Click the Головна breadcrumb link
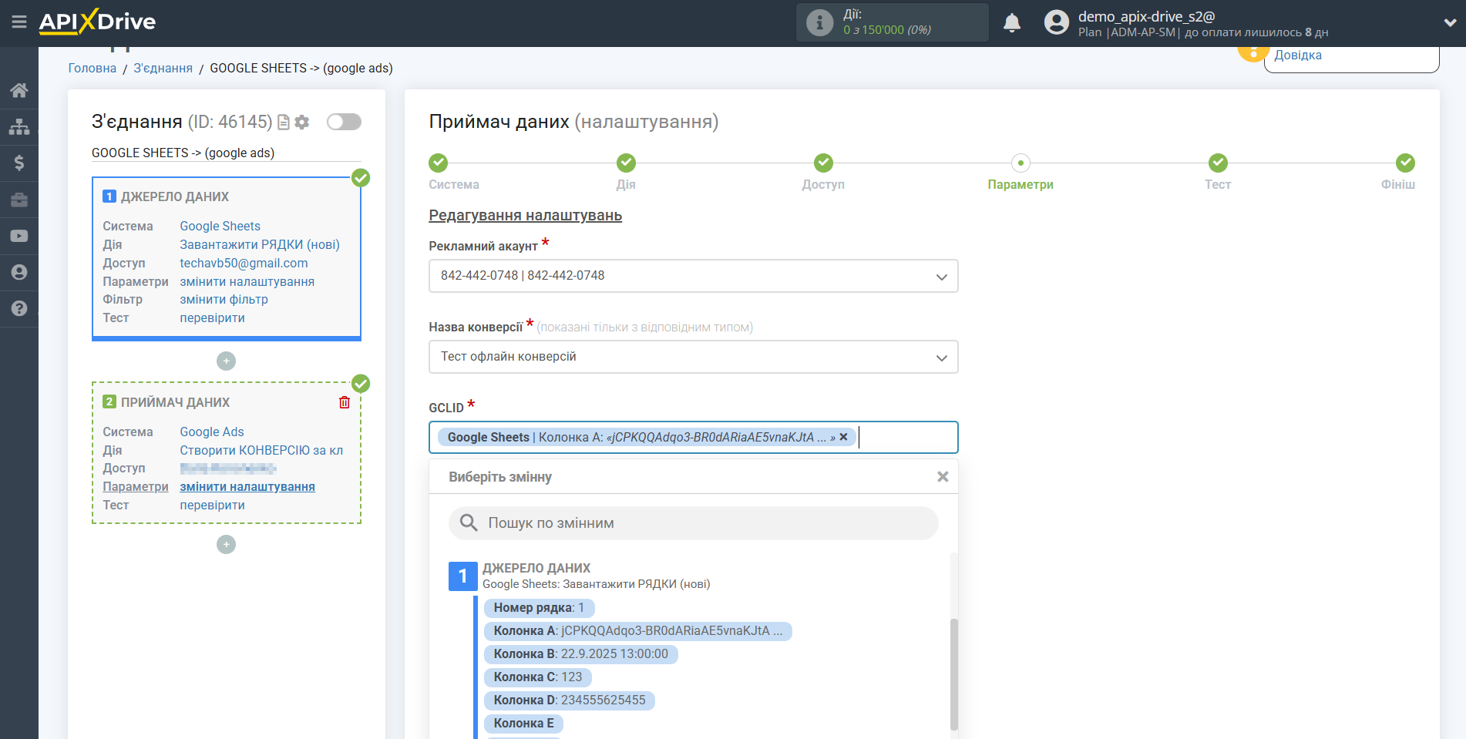The height and width of the screenshot is (739, 1466). [x=92, y=68]
